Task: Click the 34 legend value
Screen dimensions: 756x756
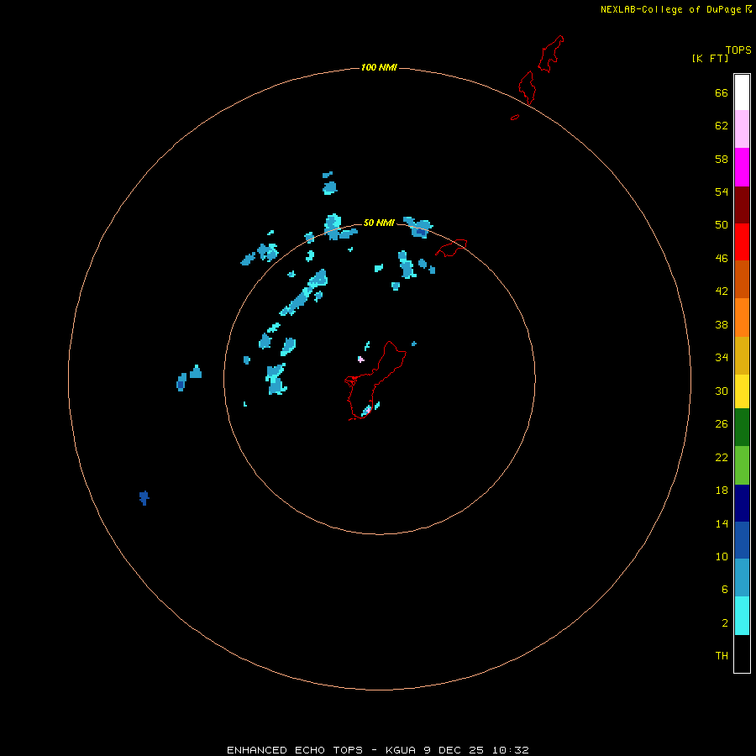Action: (722, 358)
